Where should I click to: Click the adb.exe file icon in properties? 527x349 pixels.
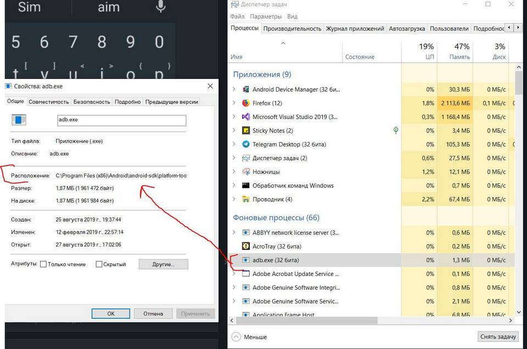(19, 120)
